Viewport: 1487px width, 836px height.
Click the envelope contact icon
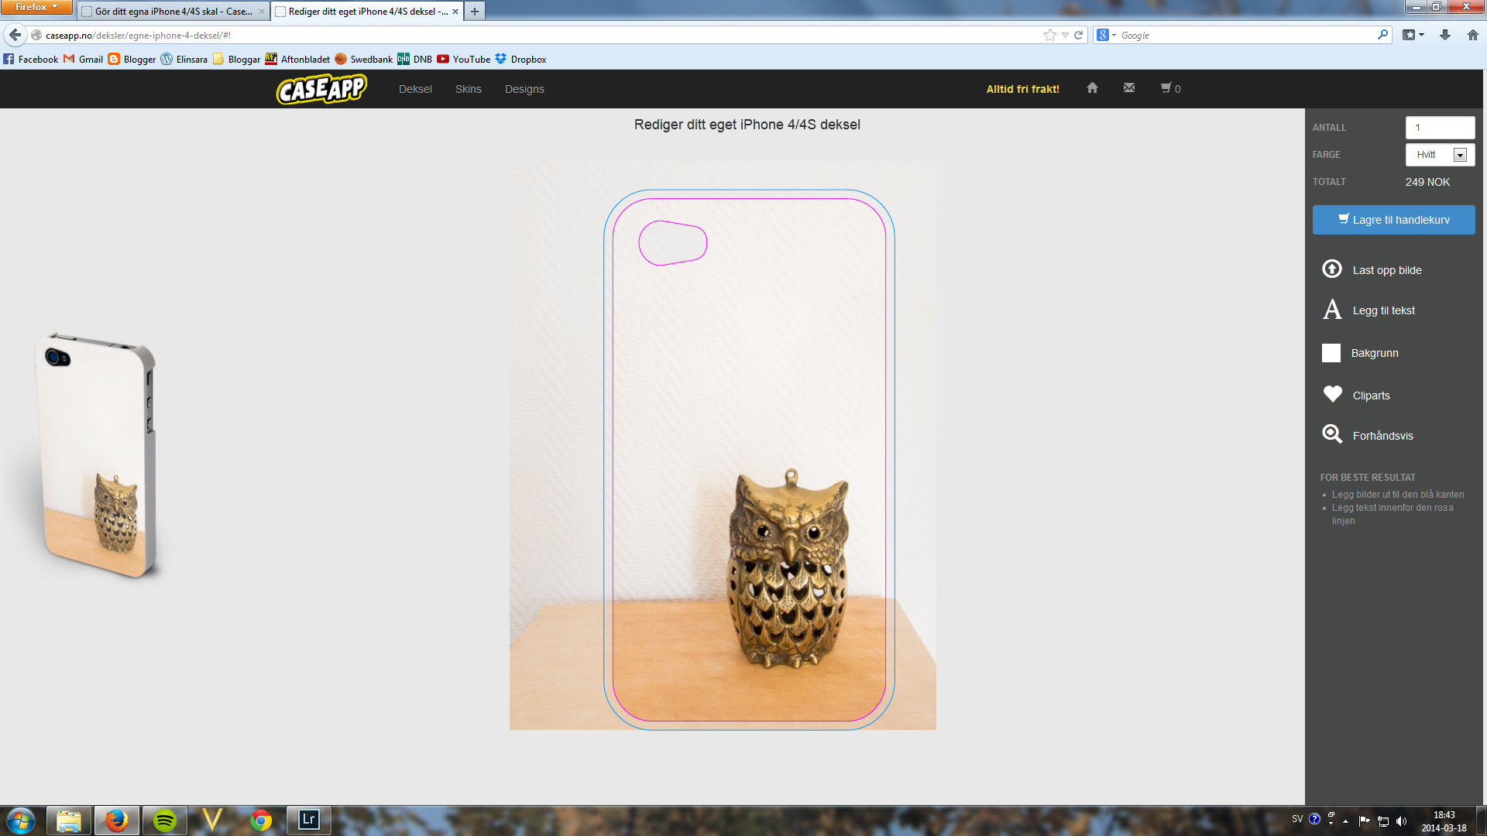click(x=1129, y=87)
